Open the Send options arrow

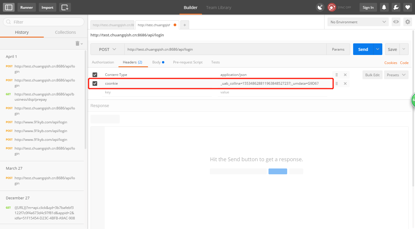point(378,49)
